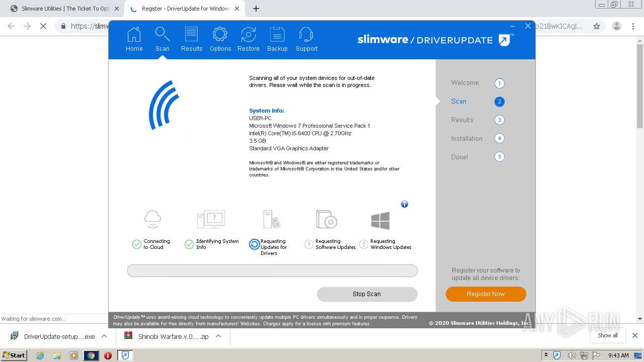Open Chrome from the taskbar
644x362 pixels.
91,355
